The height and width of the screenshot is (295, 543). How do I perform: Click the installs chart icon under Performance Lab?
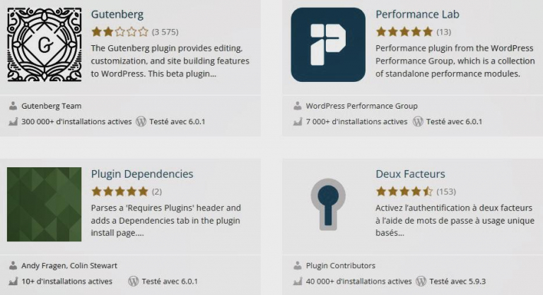point(297,121)
